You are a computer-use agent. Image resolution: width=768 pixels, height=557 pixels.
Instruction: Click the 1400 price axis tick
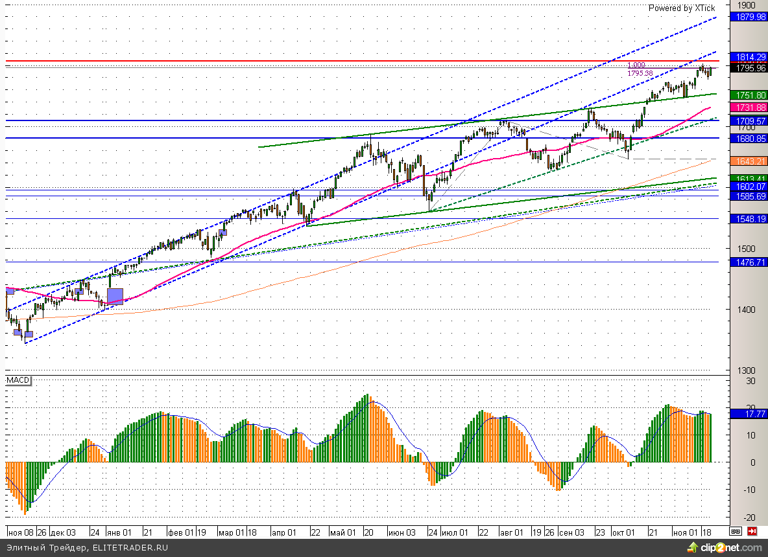[747, 310]
